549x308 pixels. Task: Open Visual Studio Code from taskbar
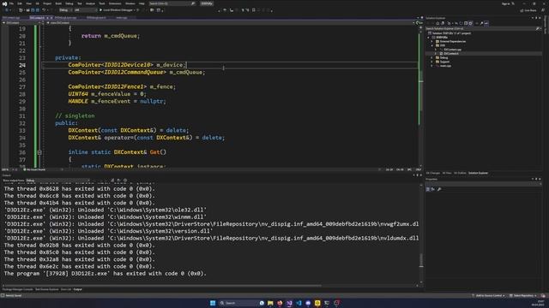click(x=299, y=303)
